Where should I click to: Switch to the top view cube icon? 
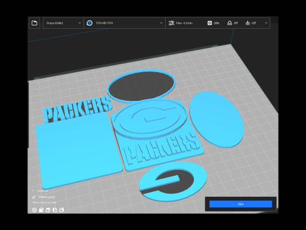[x=48, y=210]
